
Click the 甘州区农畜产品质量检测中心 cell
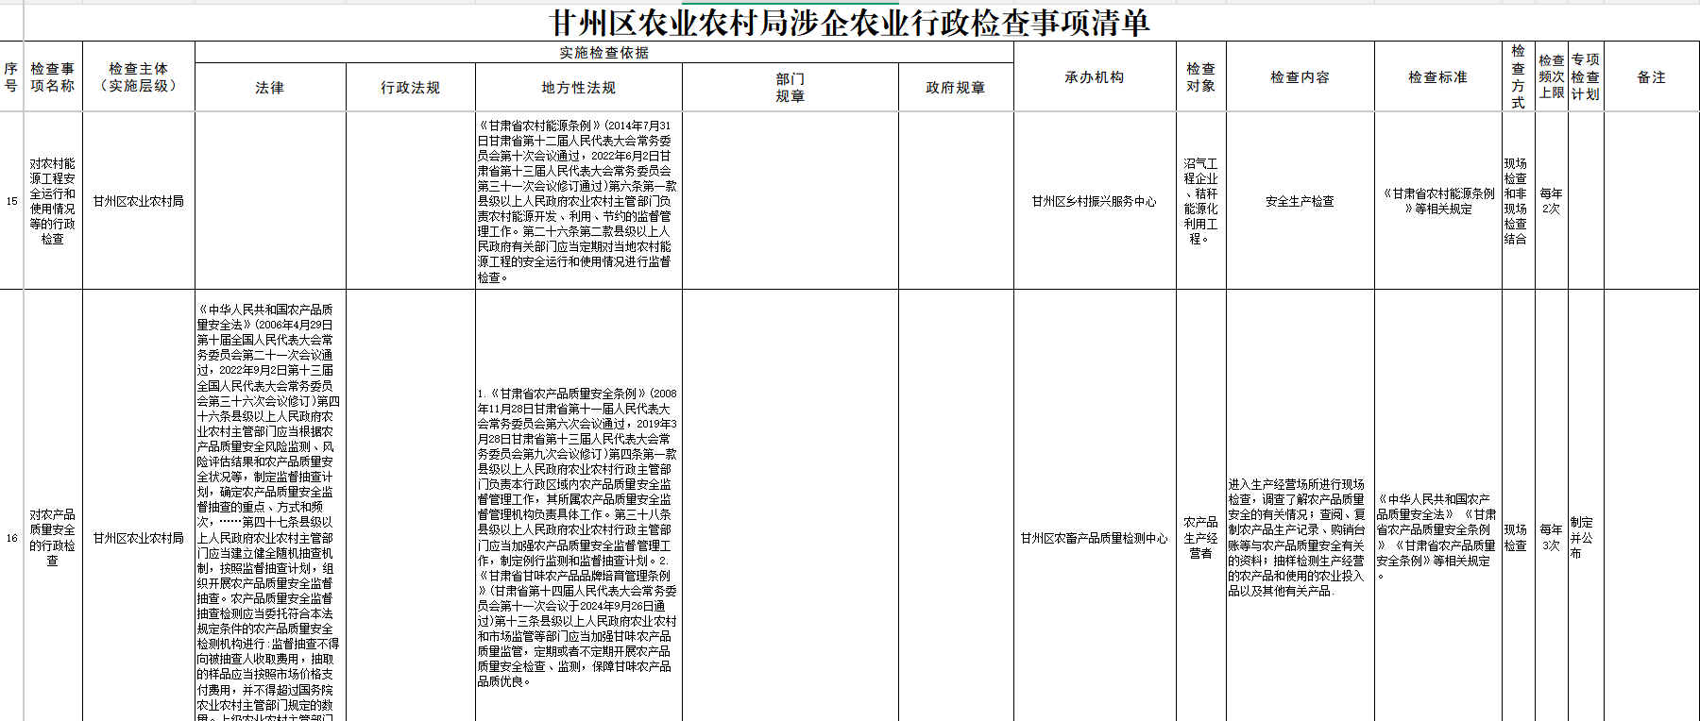1094,538
